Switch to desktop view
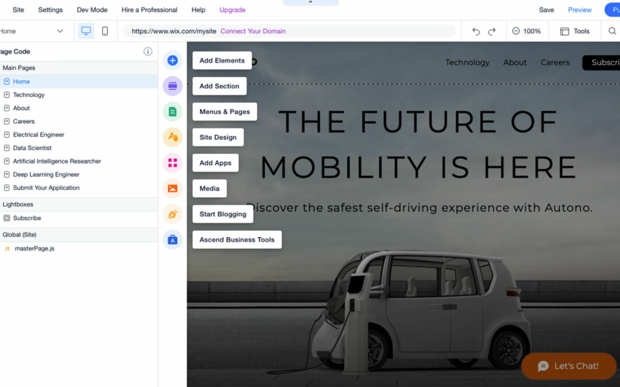 pos(86,31)
